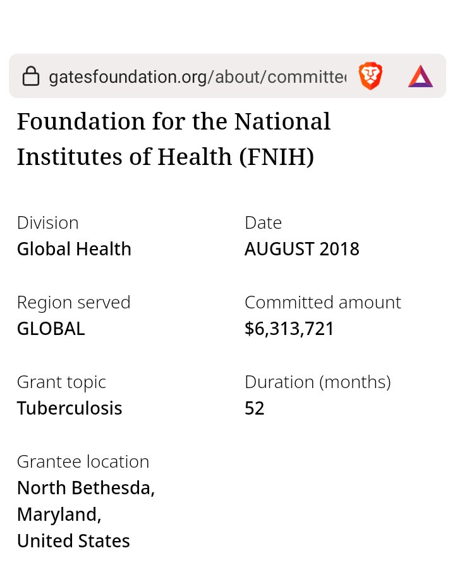Viewport: 455px width, 584px height.
Task: Click the Global Health division value
Action: (x=74, y=249)
